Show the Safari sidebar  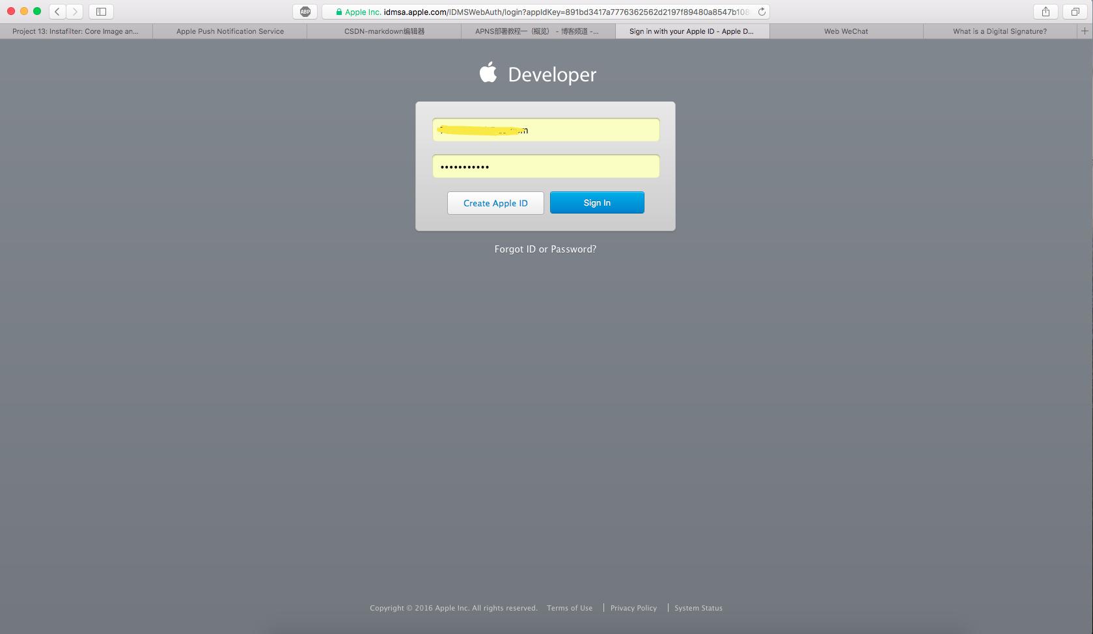(x=101, y=12)
